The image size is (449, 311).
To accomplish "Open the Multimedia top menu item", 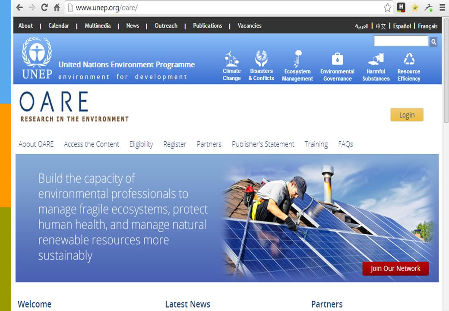I will [x=98, y=26].
